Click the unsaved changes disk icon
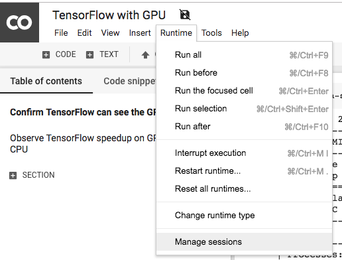 185,15
